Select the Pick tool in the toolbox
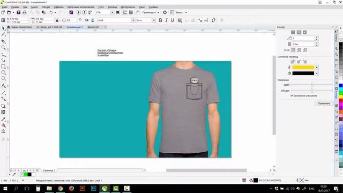Viewport: 343px width, 193px height. point(3,28)
